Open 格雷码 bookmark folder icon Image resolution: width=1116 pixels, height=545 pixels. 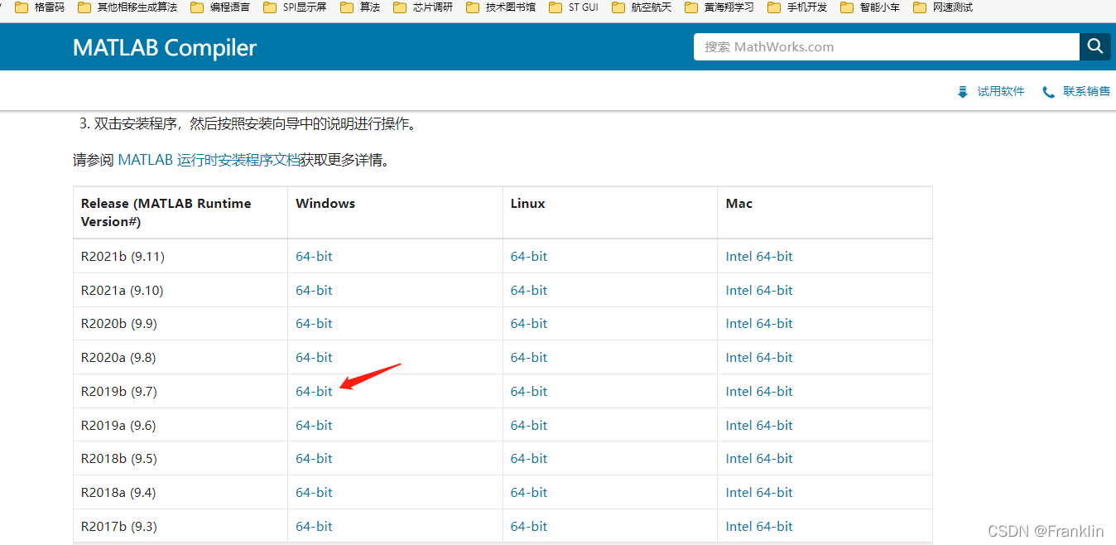click(x=21, y=7)
